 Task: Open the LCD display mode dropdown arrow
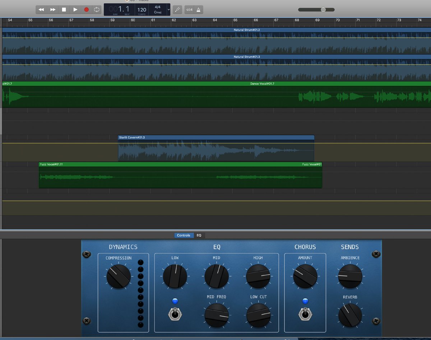168,10
